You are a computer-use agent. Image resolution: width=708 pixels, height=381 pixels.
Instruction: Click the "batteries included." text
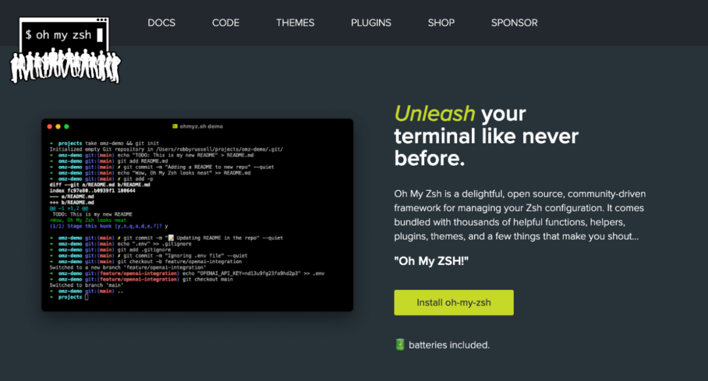(x=449, y=345)
